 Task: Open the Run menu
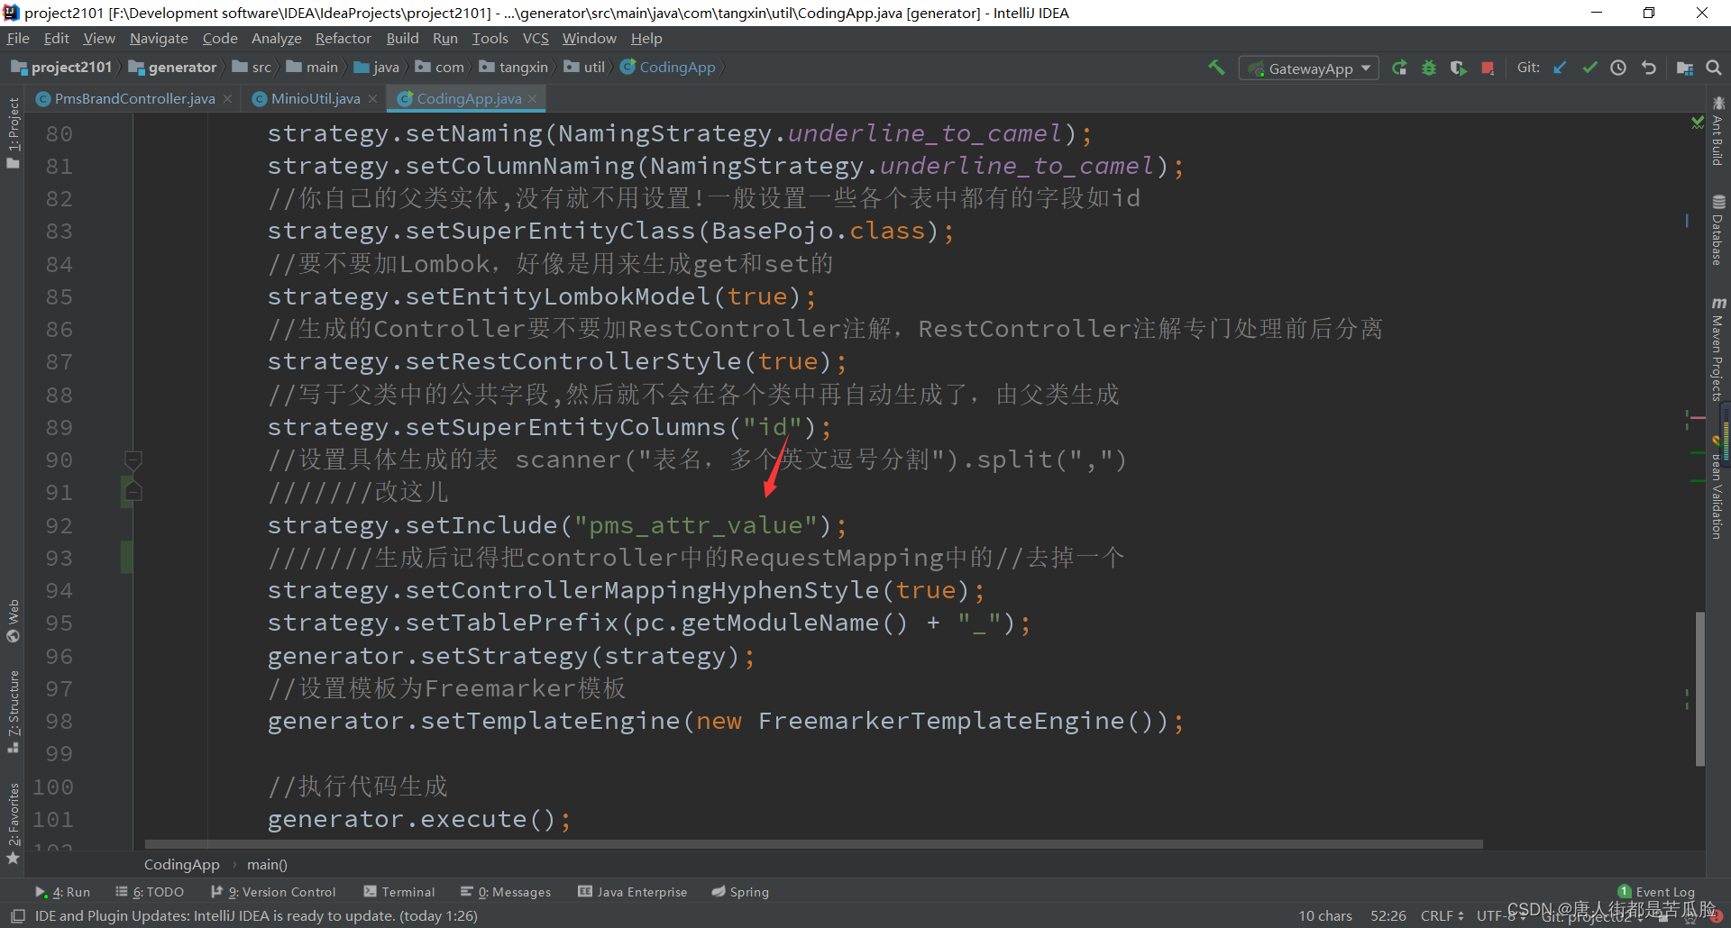click(445, 38)
